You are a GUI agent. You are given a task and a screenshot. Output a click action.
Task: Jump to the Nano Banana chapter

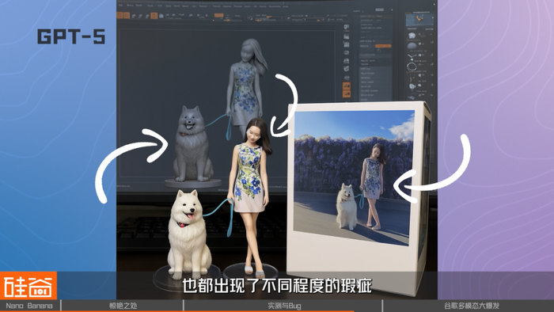pyautogui.click(x=30, y=306)
